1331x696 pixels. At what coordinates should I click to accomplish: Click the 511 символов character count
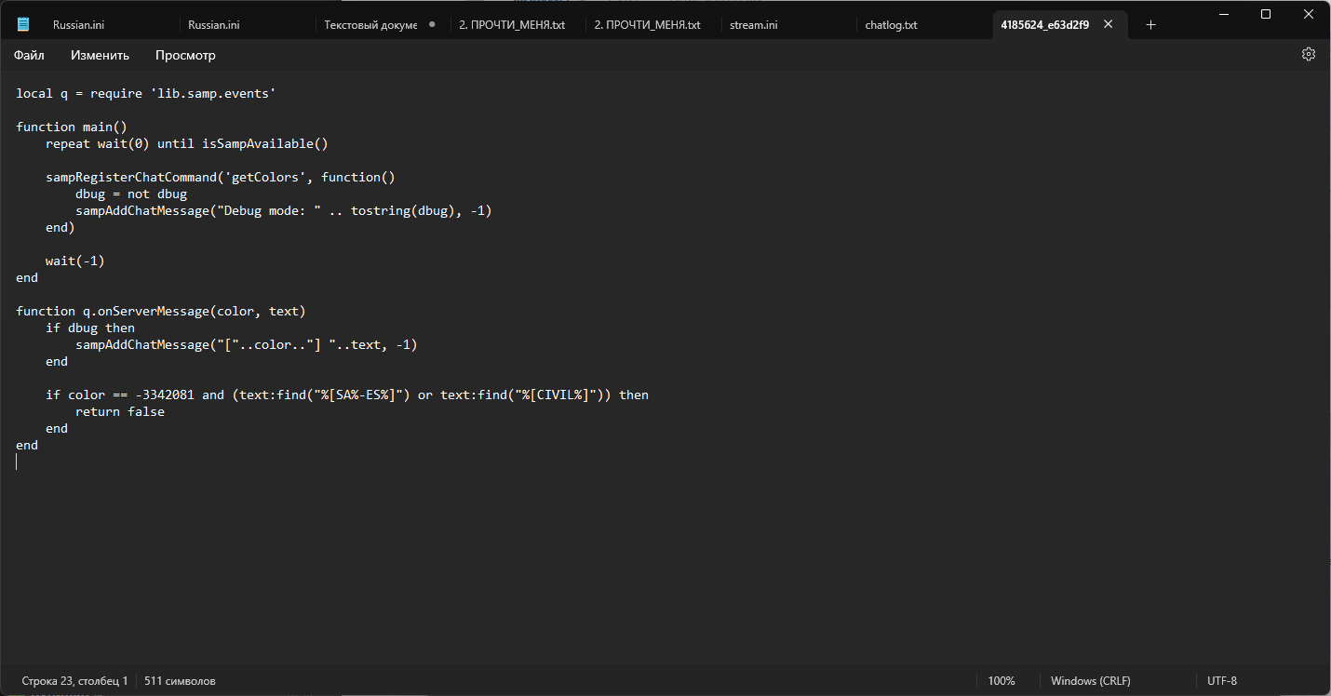click(181, 681)
